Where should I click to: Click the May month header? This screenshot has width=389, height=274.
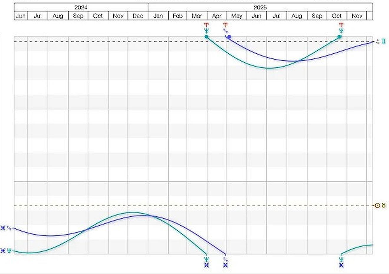(237, 16)
